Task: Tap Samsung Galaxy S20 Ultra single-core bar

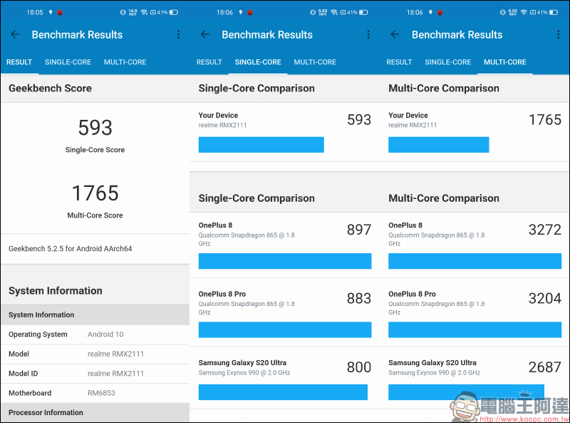Action: click(283, 392)
